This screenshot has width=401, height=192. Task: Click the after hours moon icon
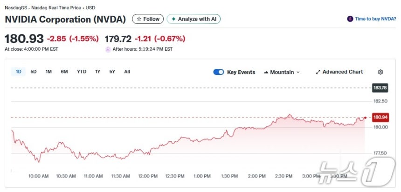click(108, 49)
